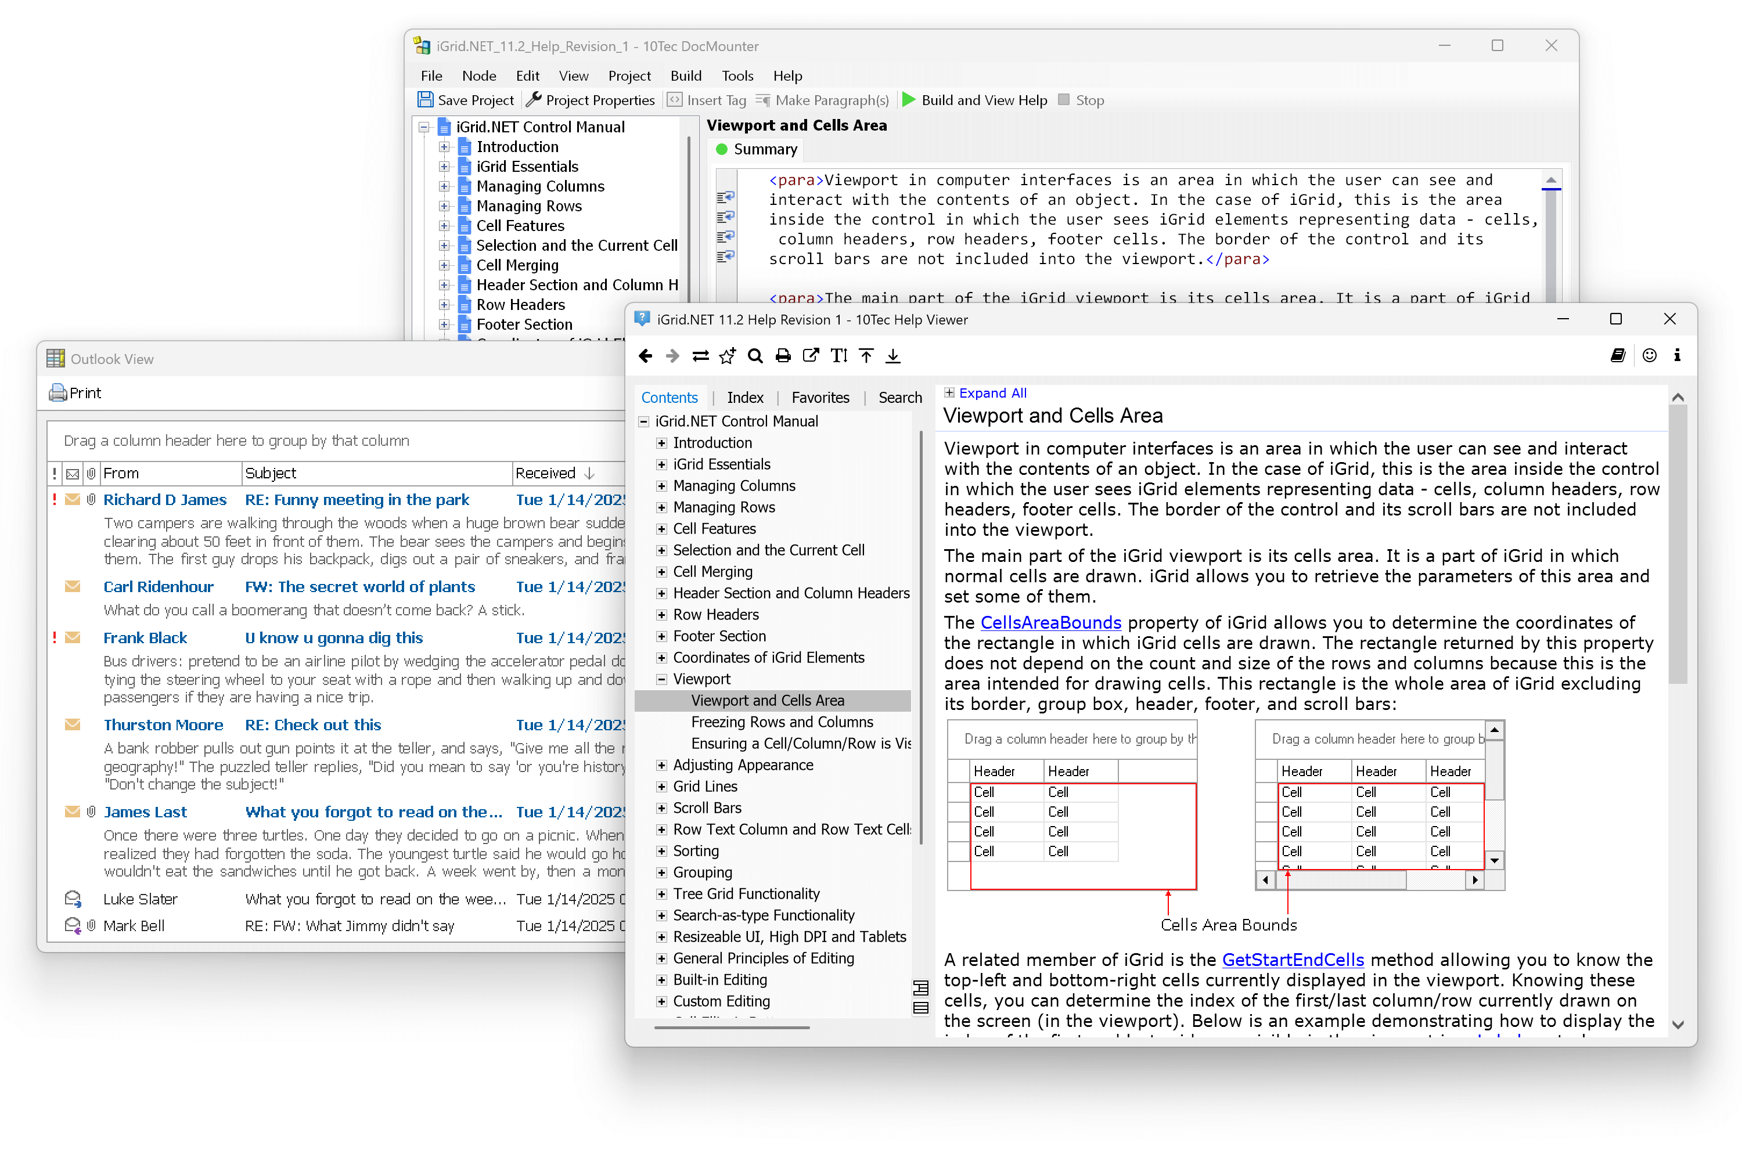This screenshot has width=1742, height=1161.
Task: Click Print in Outlook View window
Action: click(75, 393)
